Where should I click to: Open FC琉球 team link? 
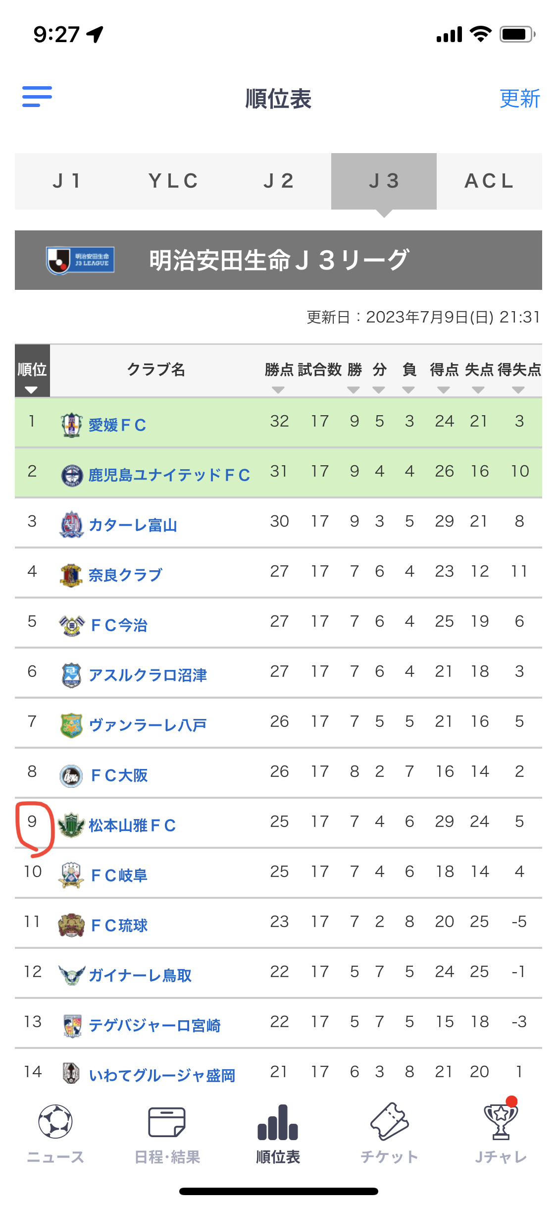[119, 926]
